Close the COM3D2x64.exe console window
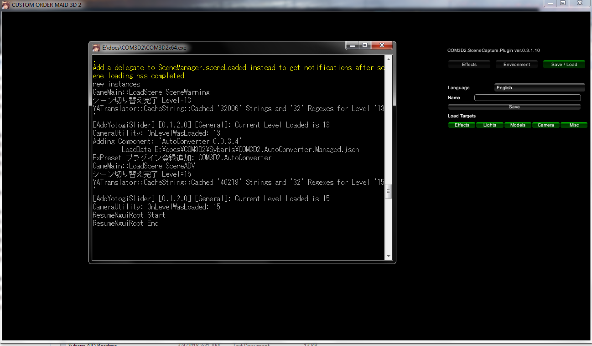The image size is (592, 346). tap(382, 45)
